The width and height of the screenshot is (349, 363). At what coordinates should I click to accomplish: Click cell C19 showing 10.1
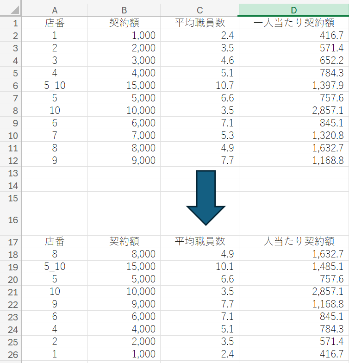[x=199, y=266]
